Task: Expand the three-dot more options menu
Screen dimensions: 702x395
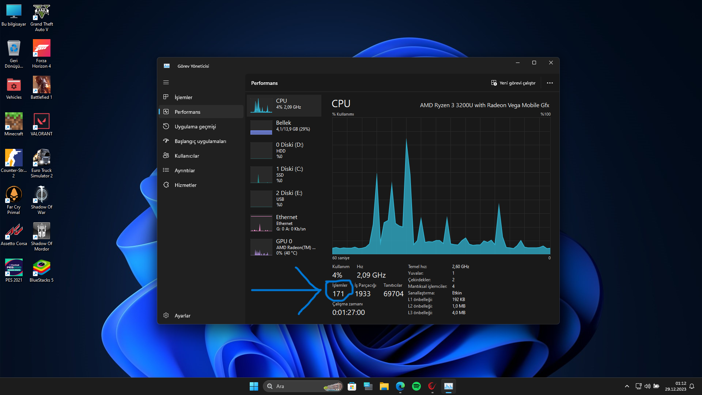Action: click(x=550, y=83)
